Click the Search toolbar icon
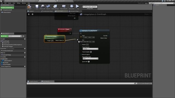 [x=48, y=7]
